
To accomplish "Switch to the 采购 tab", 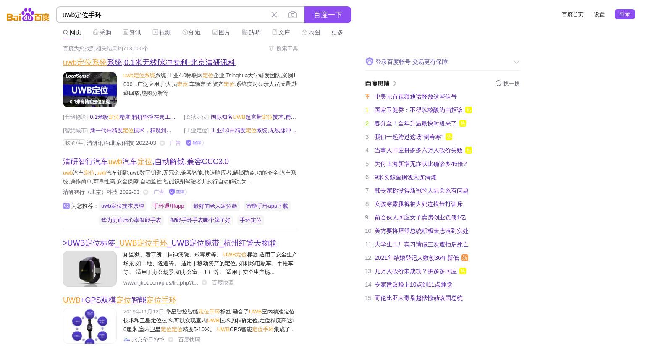I will coord(102,32).
